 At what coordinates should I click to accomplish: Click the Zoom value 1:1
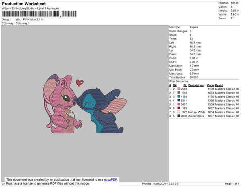click(233, 19)
